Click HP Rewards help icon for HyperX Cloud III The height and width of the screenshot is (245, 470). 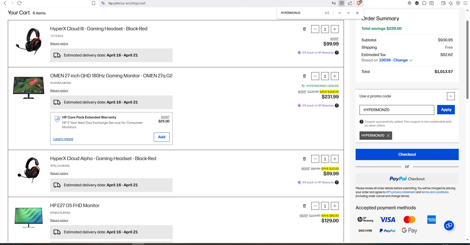[337, 53]
